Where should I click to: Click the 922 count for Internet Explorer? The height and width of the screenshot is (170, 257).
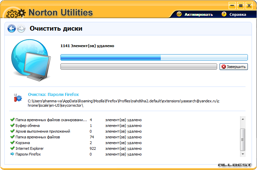click(93, 148)
